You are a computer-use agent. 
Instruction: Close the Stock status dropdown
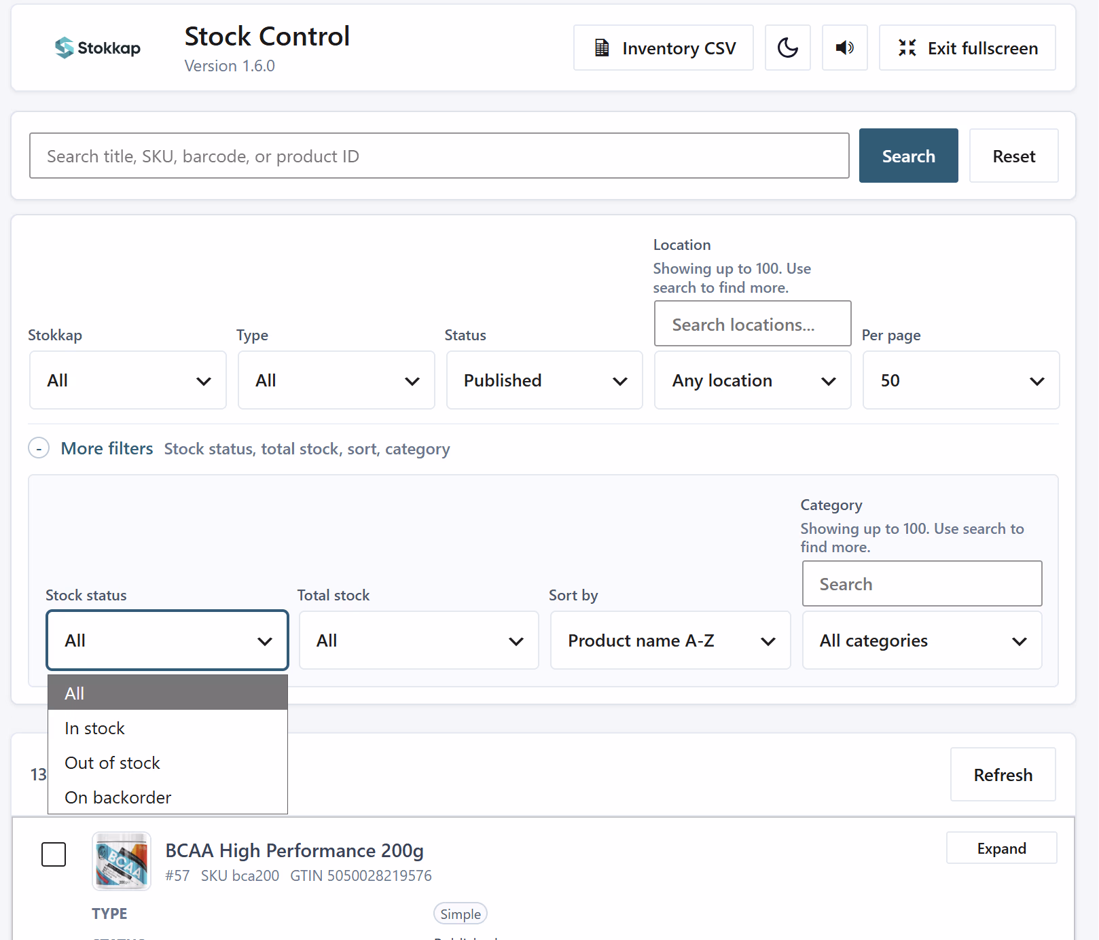pos(167,640)
